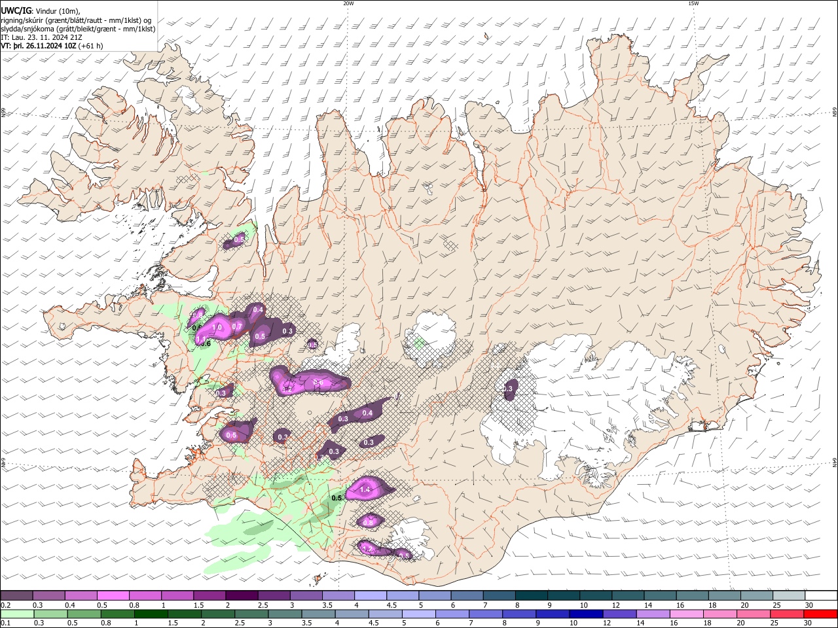This screenshot has height=628, width=838.
Task: Pick the 18 grey snow-scale swatch
Action: click(725, 595)
